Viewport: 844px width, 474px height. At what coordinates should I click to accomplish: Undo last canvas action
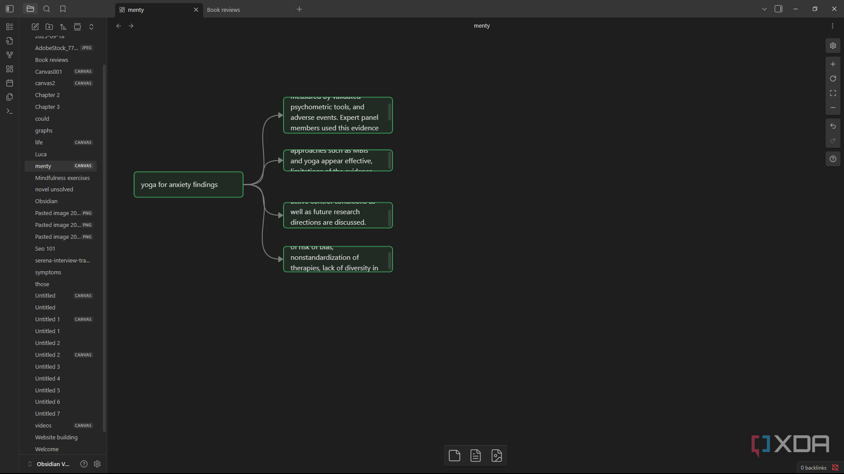pyautogui.click(x=833, y=126)
